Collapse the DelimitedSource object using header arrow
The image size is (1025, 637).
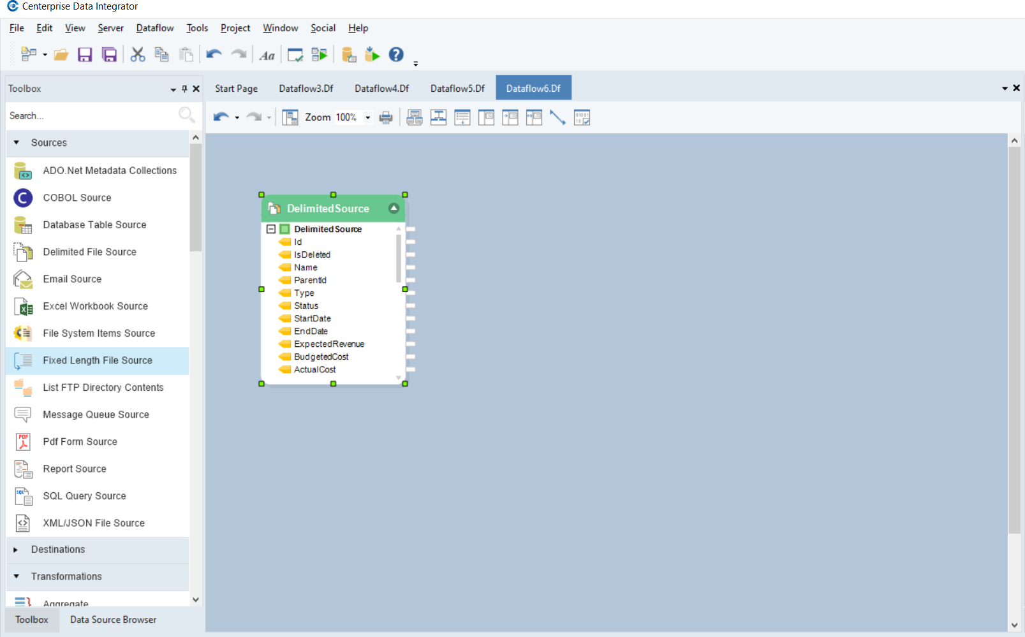click(394, 209)
